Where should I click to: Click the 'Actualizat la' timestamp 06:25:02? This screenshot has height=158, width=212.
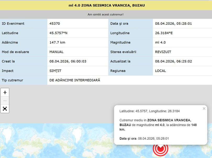pyautogui.click(x=173, y=61)
